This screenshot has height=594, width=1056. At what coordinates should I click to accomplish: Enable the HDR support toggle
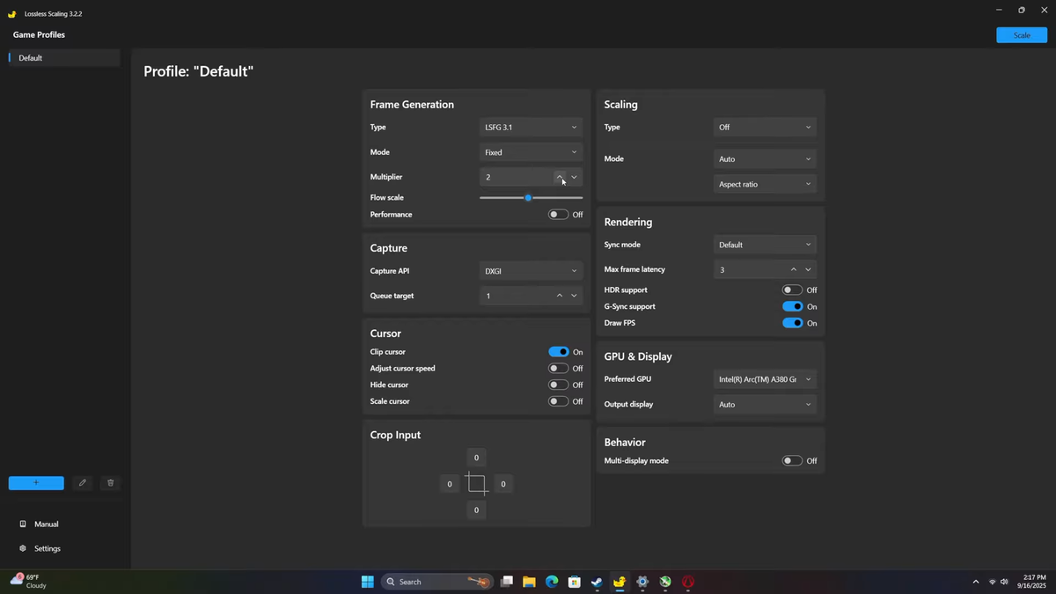pyautogui.click(x=792, y=290)
